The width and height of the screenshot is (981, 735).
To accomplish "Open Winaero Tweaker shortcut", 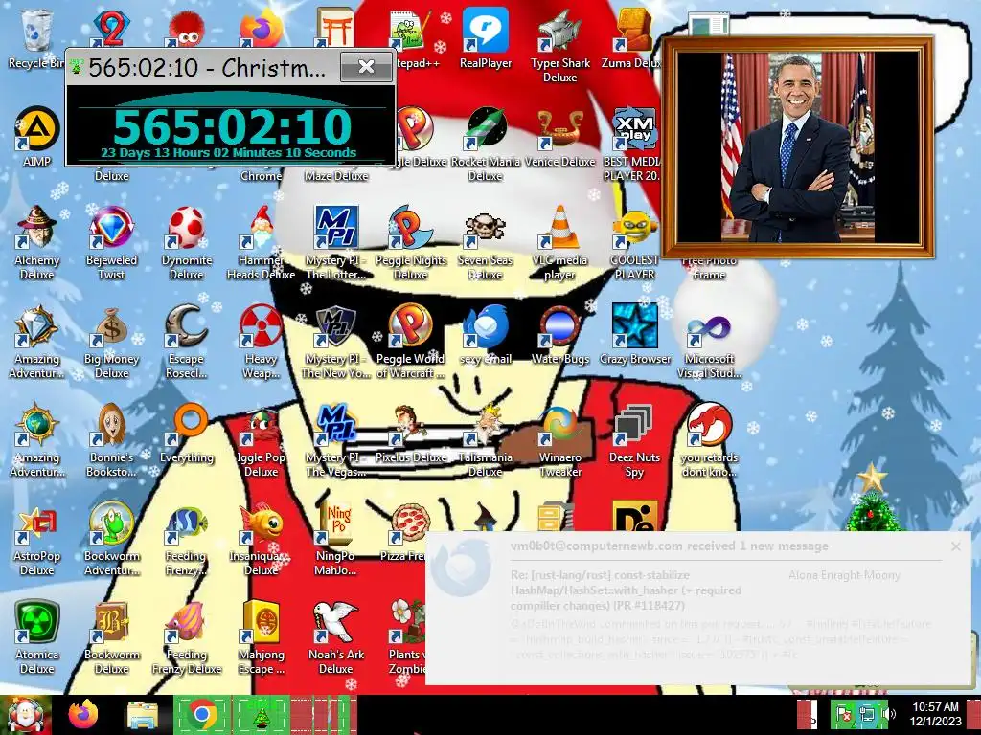I will coord(559,441).
